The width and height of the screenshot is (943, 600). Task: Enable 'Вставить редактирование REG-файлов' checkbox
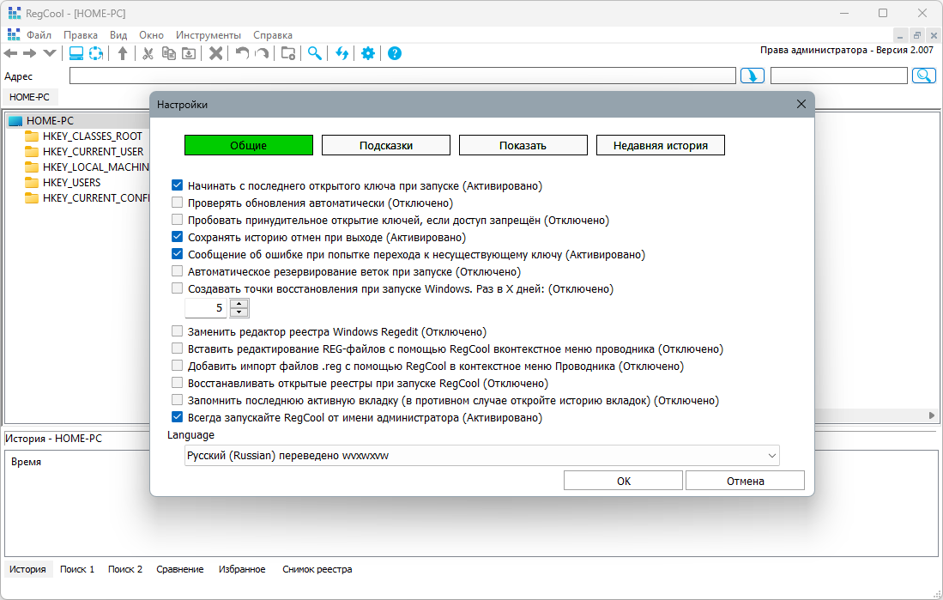(177, 348)
